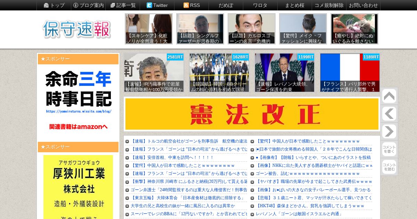This screenshot has height=219, width=417.
Task: Click the 1628RT retweet count badge
Action: (x=240, y=57)
